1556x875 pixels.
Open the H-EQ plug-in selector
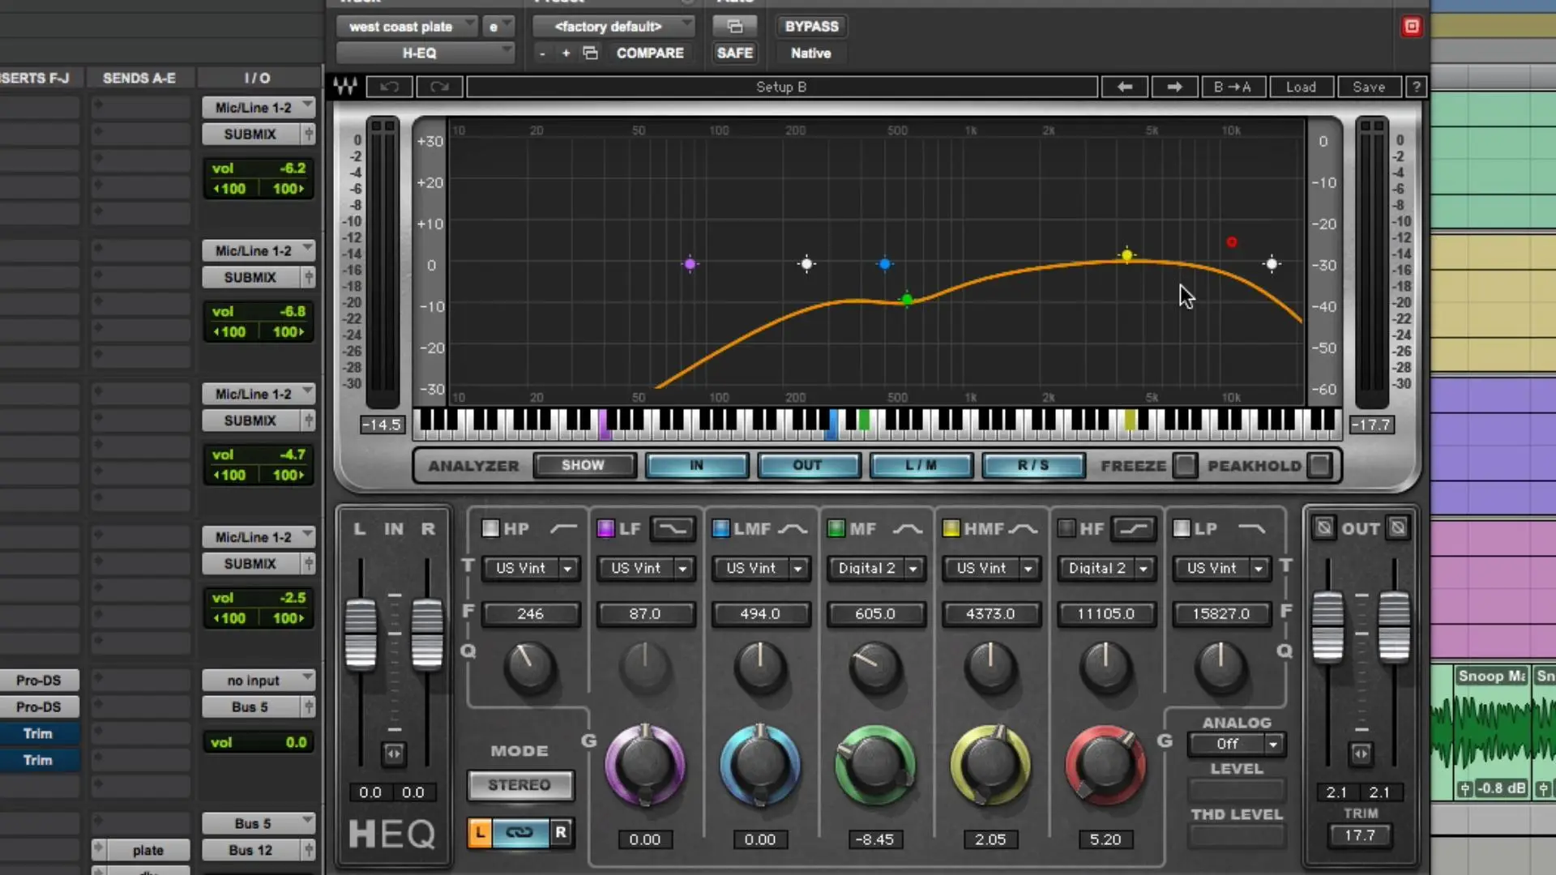tap(425, 53)
